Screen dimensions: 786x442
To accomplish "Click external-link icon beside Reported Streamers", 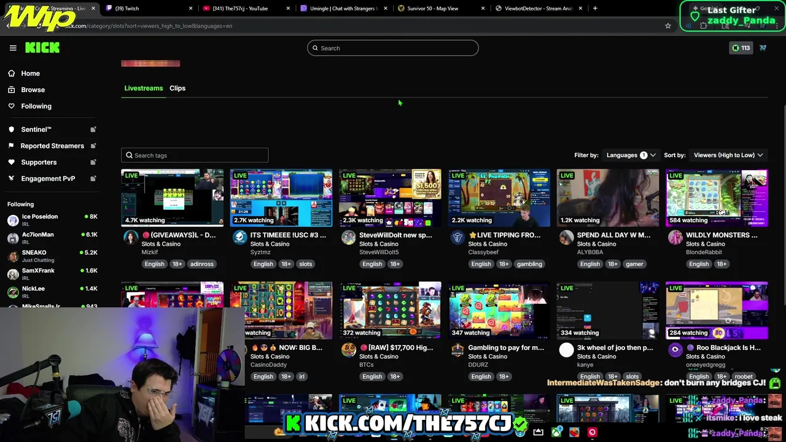I will point(93,146).
